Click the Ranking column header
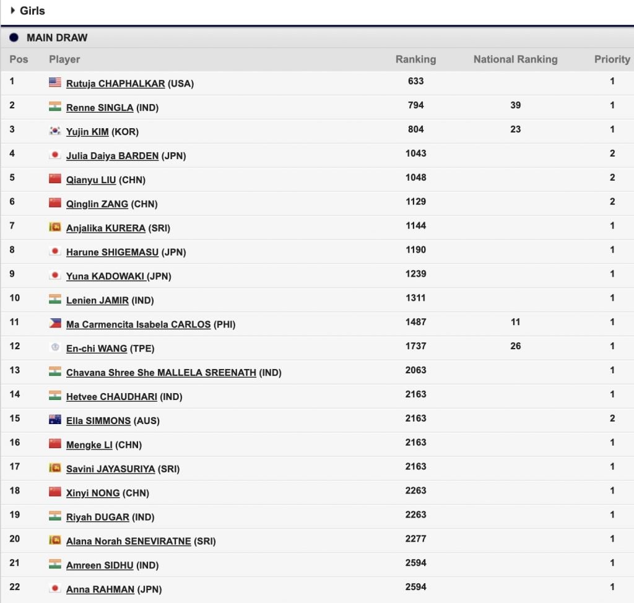Screen dimensions: 634x603 point(415,59)
